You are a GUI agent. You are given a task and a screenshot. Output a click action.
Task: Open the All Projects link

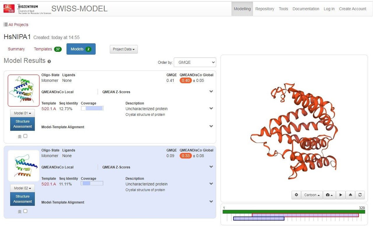[x=16, y=25]
